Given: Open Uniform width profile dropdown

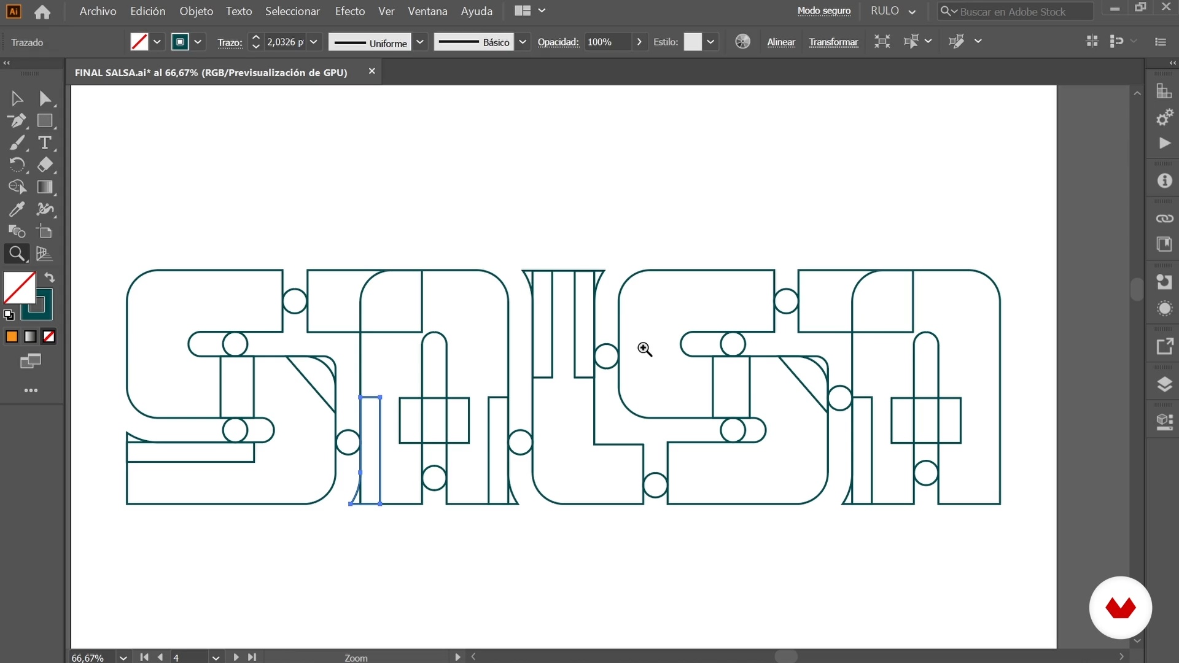Looking at the screenshot, I should tap(420, 42).
